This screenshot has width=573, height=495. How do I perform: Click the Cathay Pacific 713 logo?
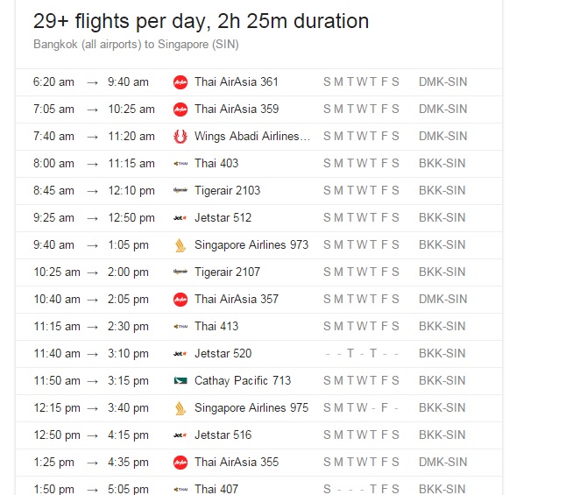180,381
